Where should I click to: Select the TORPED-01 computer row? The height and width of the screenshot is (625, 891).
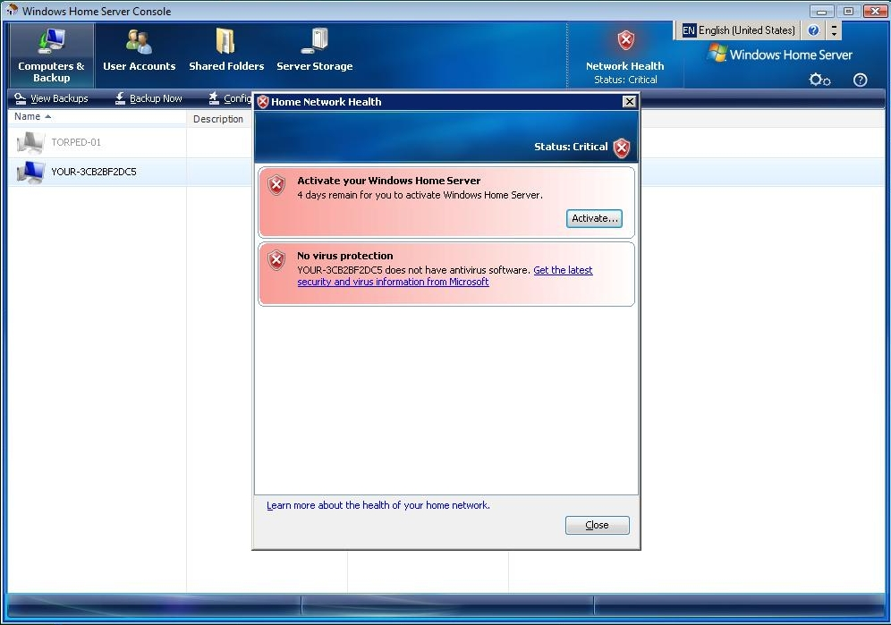(x=130, y=142)
